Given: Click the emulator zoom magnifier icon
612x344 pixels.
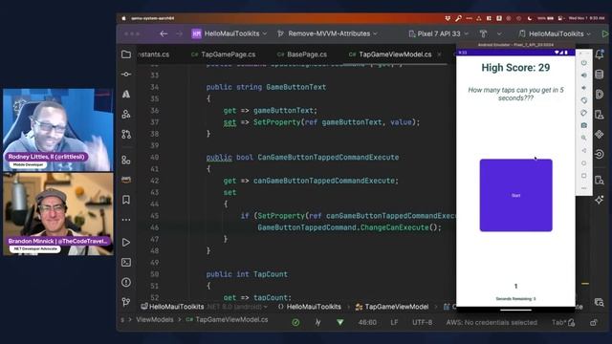Looking at the screenshot, I should 584,138.
